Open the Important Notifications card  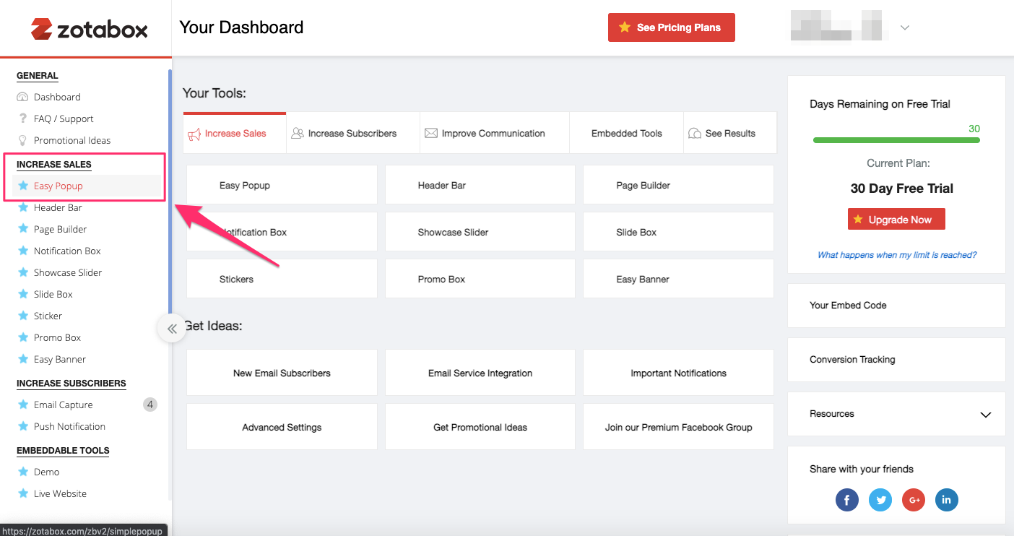678,373
